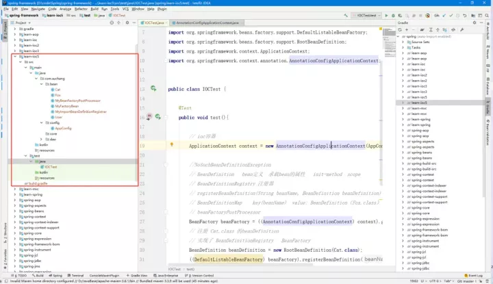Select AppConfig class in Project tree

click(x=61, y=129)
